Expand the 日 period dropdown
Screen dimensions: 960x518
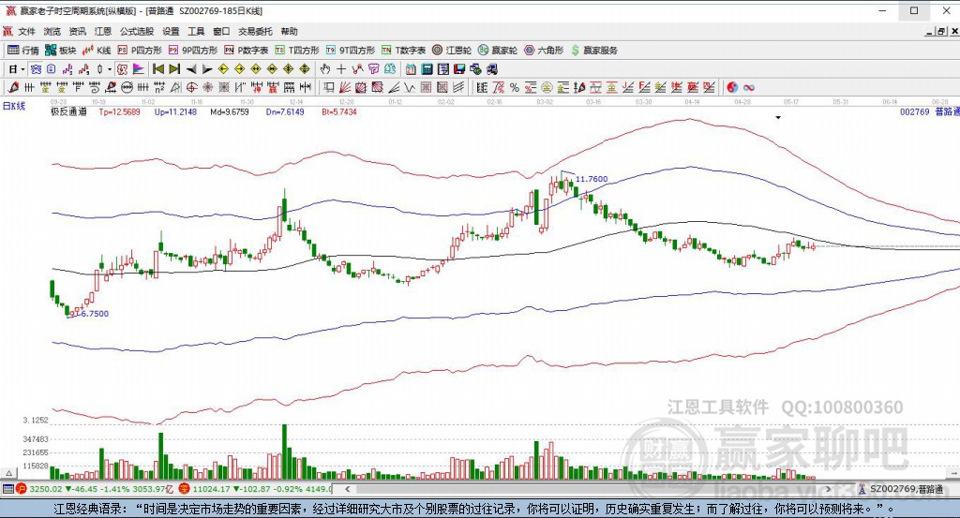tap(22, 69)
